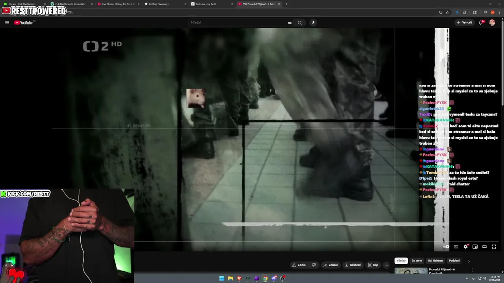504x283 pixels.
Task: Click the Excel icon on the taskbar
Action: [248, 278]
